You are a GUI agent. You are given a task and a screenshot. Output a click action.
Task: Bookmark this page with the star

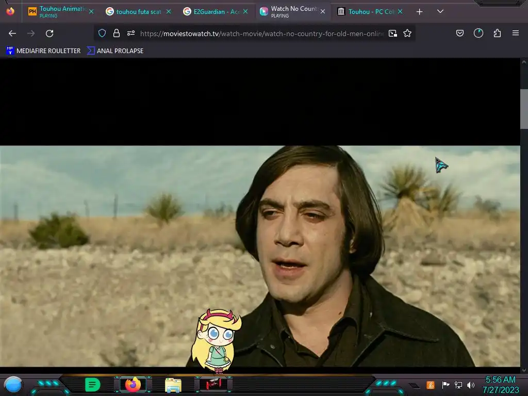point(407,33)
